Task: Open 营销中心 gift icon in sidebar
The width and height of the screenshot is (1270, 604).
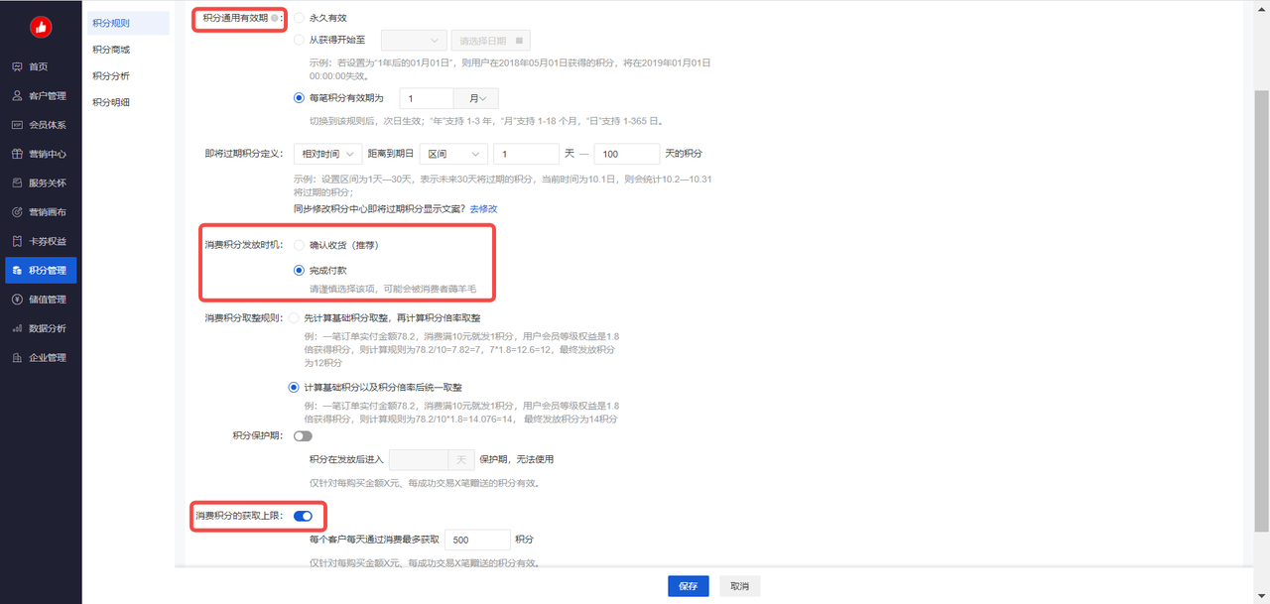Action: [18, 154]
